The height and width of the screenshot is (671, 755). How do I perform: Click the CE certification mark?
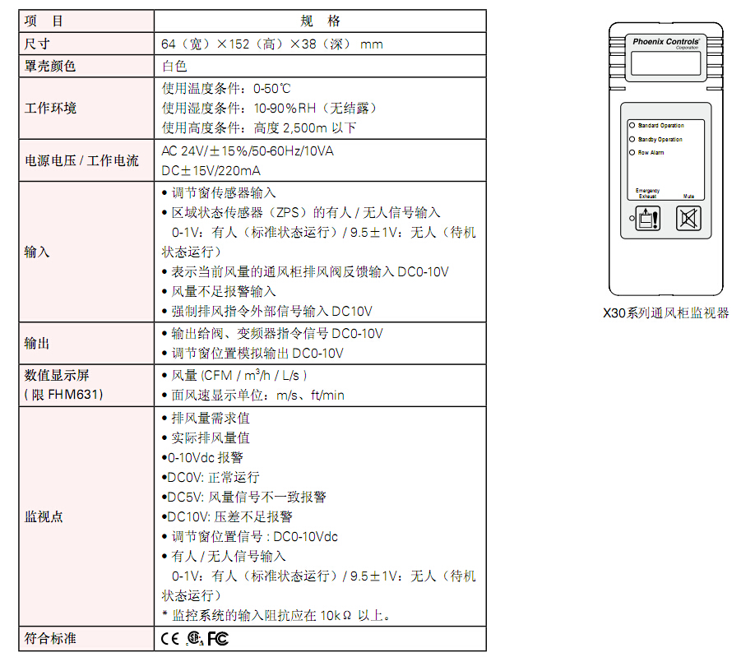click(x=169, y=638)
